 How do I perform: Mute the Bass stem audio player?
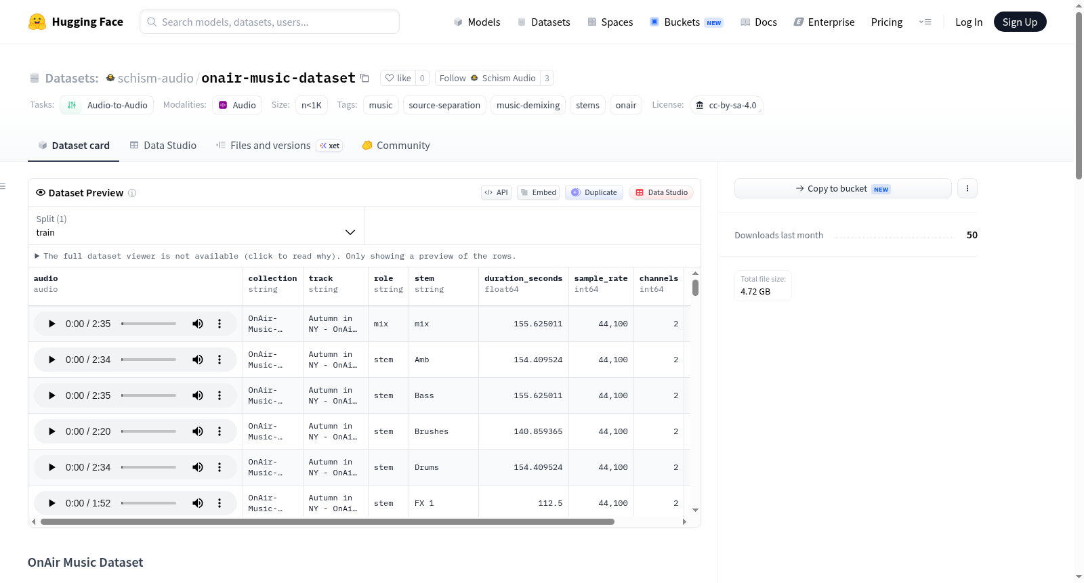[x=198, y=395]
